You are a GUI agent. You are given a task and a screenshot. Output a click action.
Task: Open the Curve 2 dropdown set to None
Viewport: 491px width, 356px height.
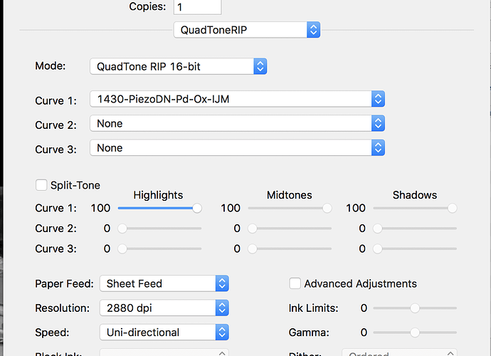coord(237,124)
